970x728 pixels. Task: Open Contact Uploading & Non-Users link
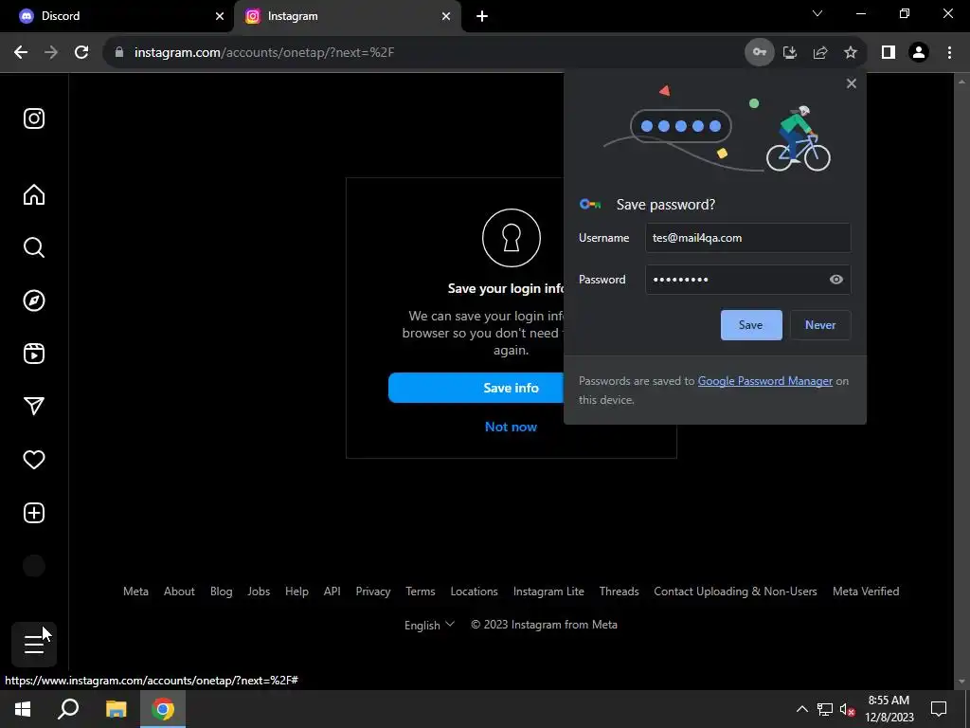click(735, 591)
